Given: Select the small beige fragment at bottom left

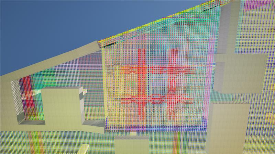Looking at the screenshot, I should click(82, 149).
